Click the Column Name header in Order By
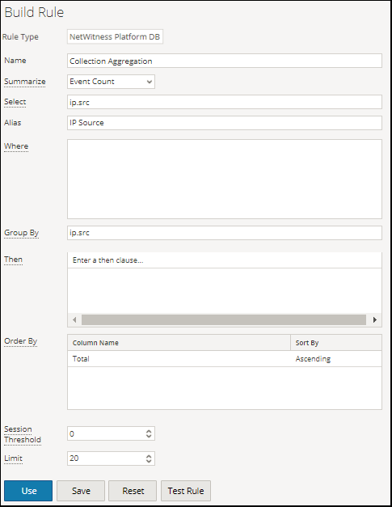This screenshot has width=392, height=507. coord(179,343)
